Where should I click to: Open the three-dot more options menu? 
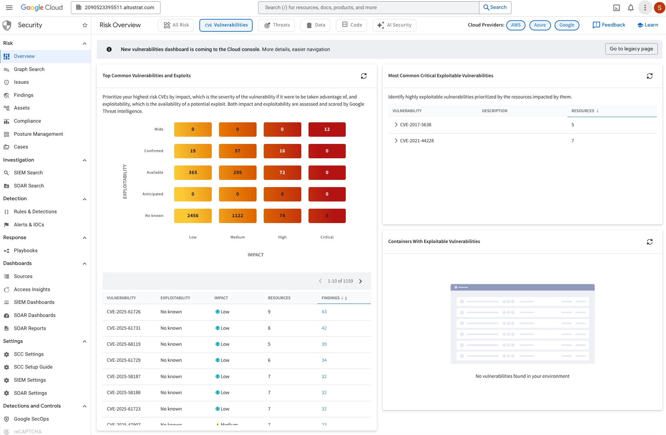click(645, 8)
